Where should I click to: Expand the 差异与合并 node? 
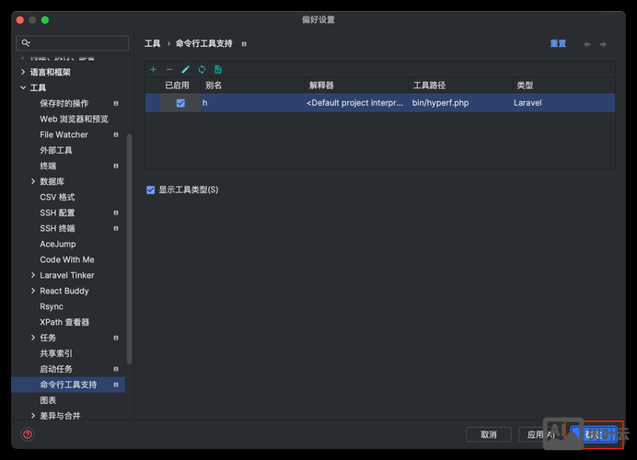click(x=33, y=416)
